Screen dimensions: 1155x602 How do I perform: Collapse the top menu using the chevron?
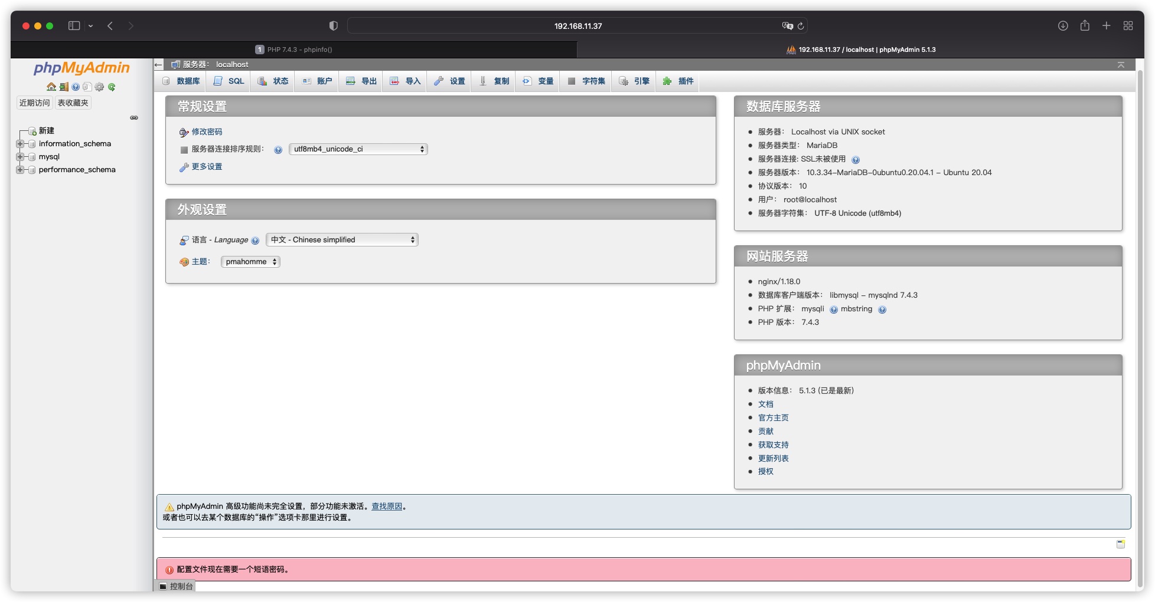1120,65
